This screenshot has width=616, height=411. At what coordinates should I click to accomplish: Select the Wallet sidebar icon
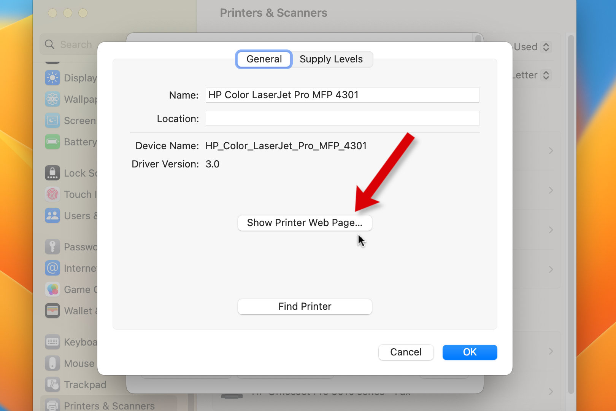coord(52,311)
